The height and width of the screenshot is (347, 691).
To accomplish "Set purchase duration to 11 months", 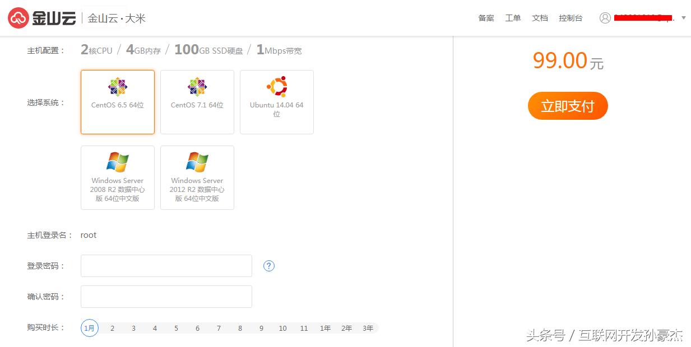I will point(304,328).
